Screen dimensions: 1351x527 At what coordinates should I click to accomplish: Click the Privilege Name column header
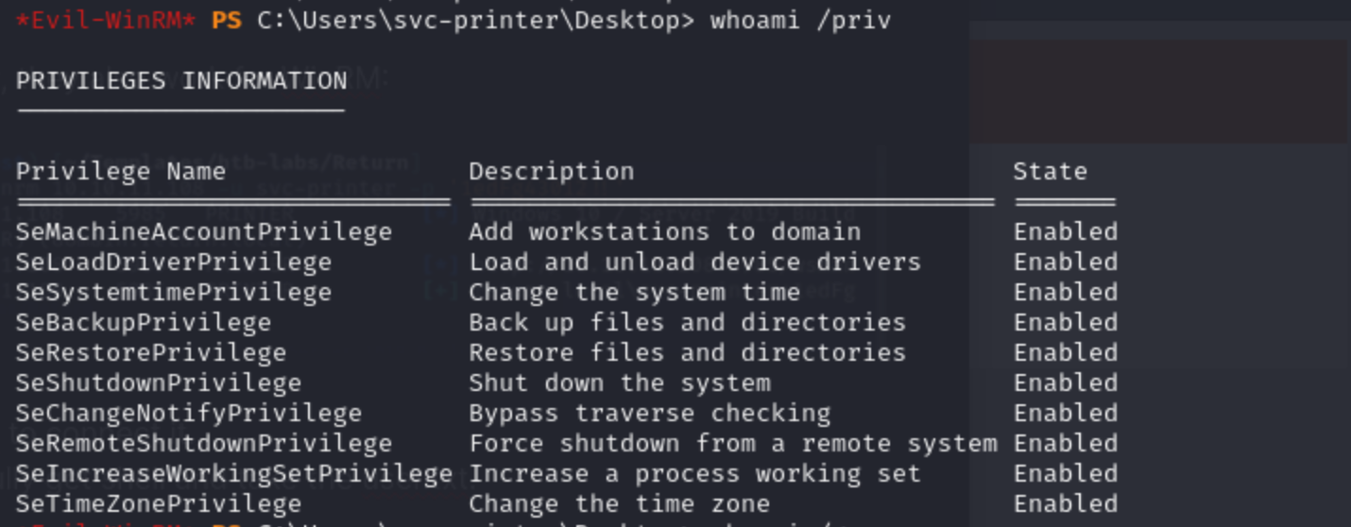coord(121,172)
